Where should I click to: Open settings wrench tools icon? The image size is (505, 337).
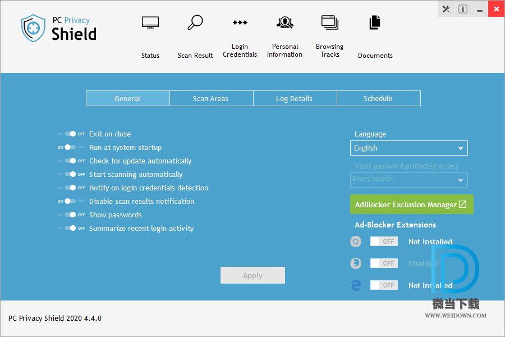pos(446,9)
